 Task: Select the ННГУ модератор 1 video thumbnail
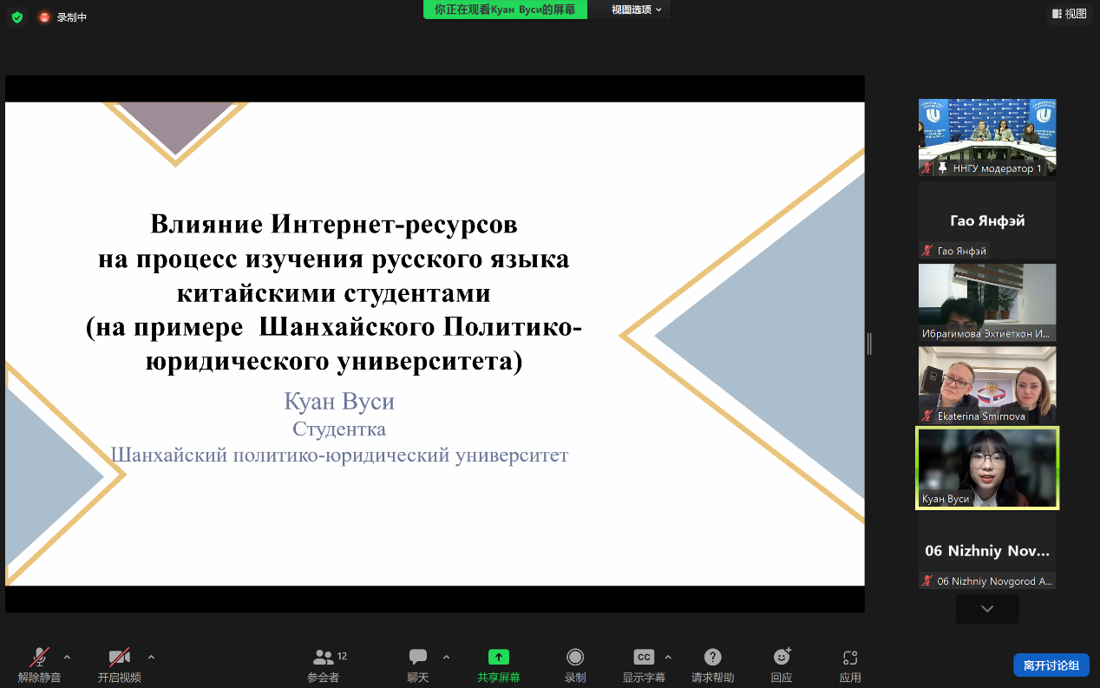pyautogui.click(x=987, y=138)
